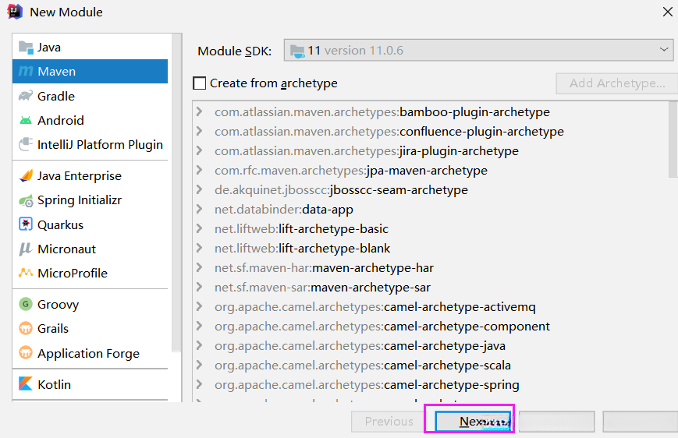Select Java module type

coord(90,48)
